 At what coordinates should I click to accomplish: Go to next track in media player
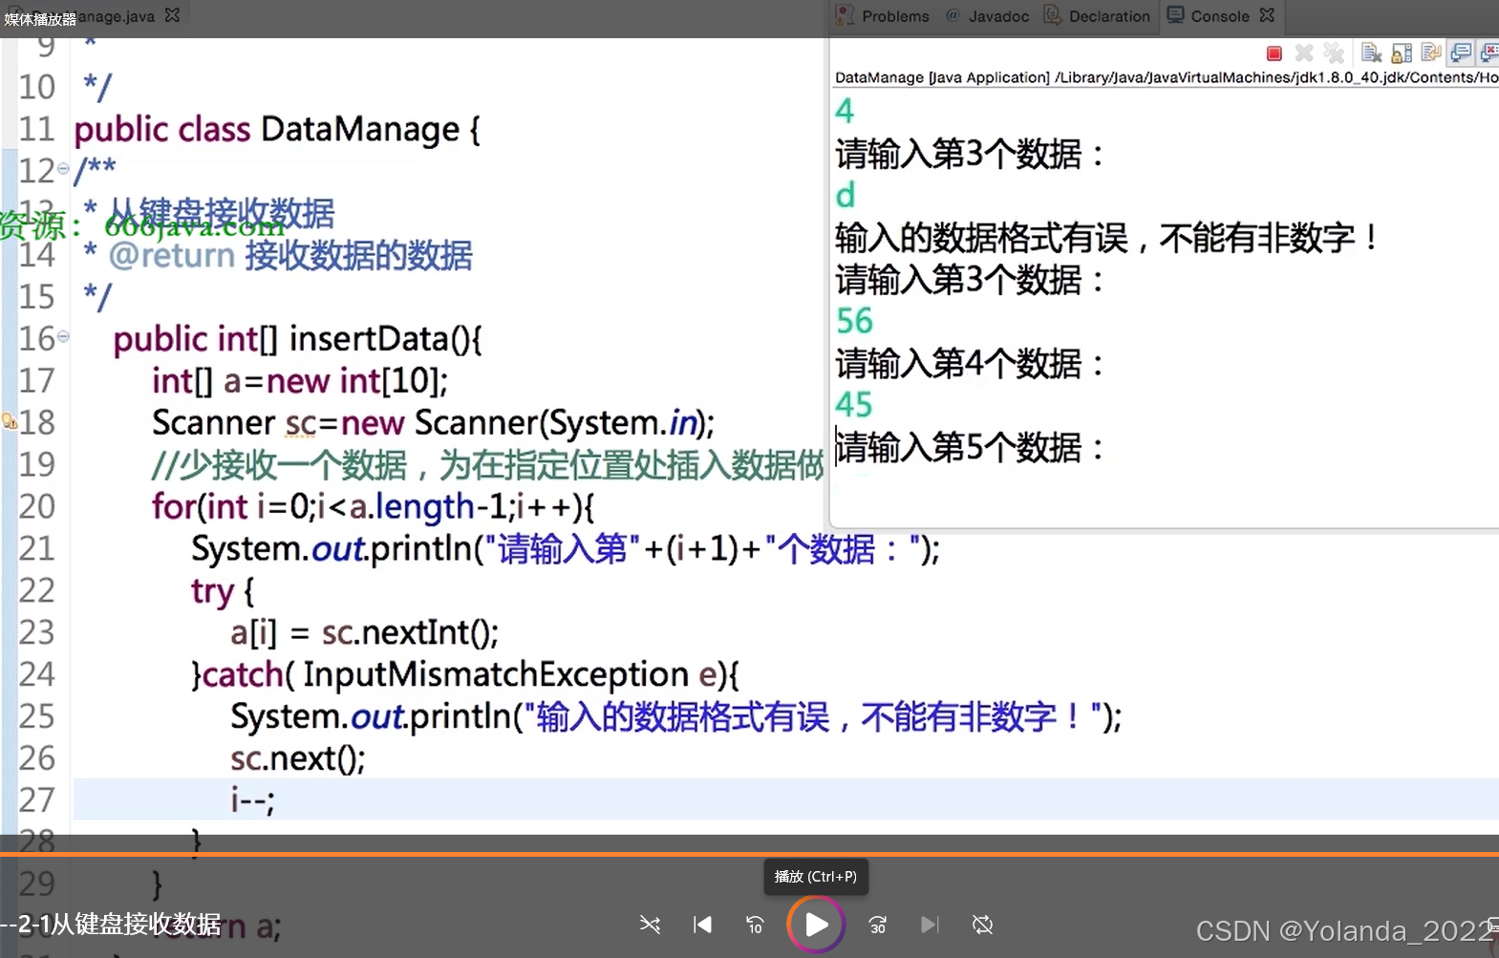(x=930, y=925)
